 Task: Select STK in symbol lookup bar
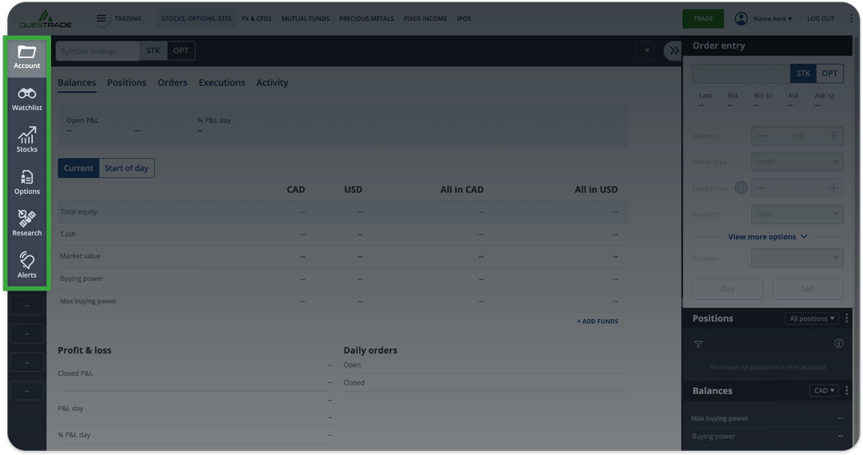coord(153,50)
